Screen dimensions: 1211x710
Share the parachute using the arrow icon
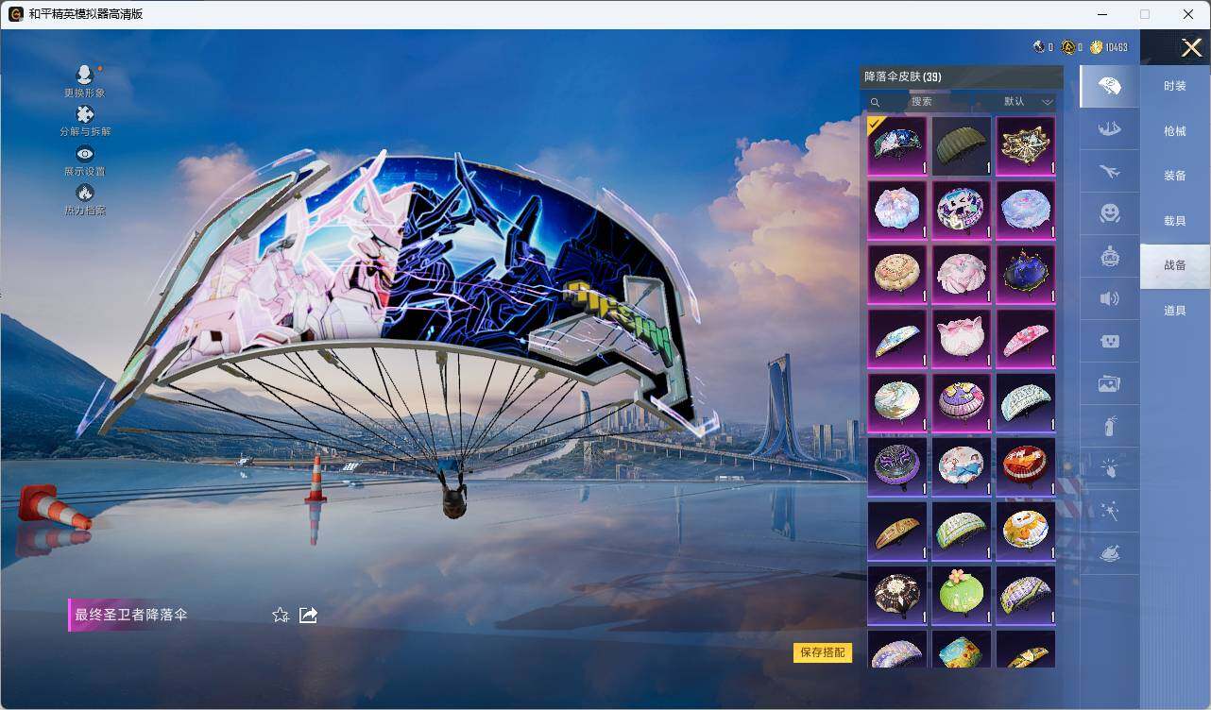pyautogui.click(x=308, y=615)
